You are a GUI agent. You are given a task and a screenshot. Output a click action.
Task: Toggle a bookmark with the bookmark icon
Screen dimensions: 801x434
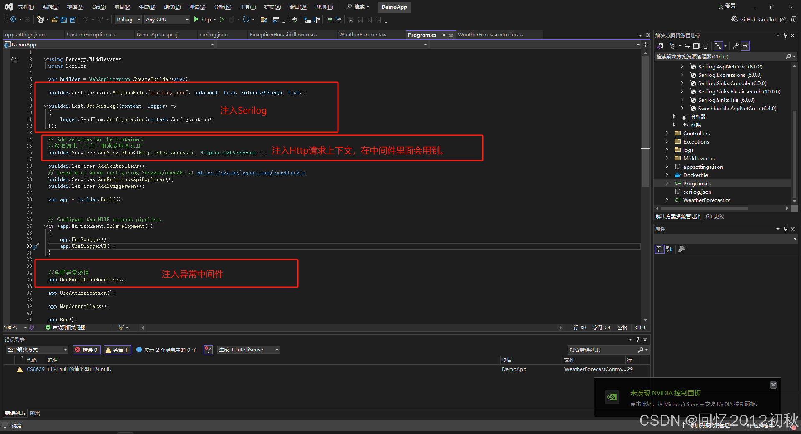point(351,20)
